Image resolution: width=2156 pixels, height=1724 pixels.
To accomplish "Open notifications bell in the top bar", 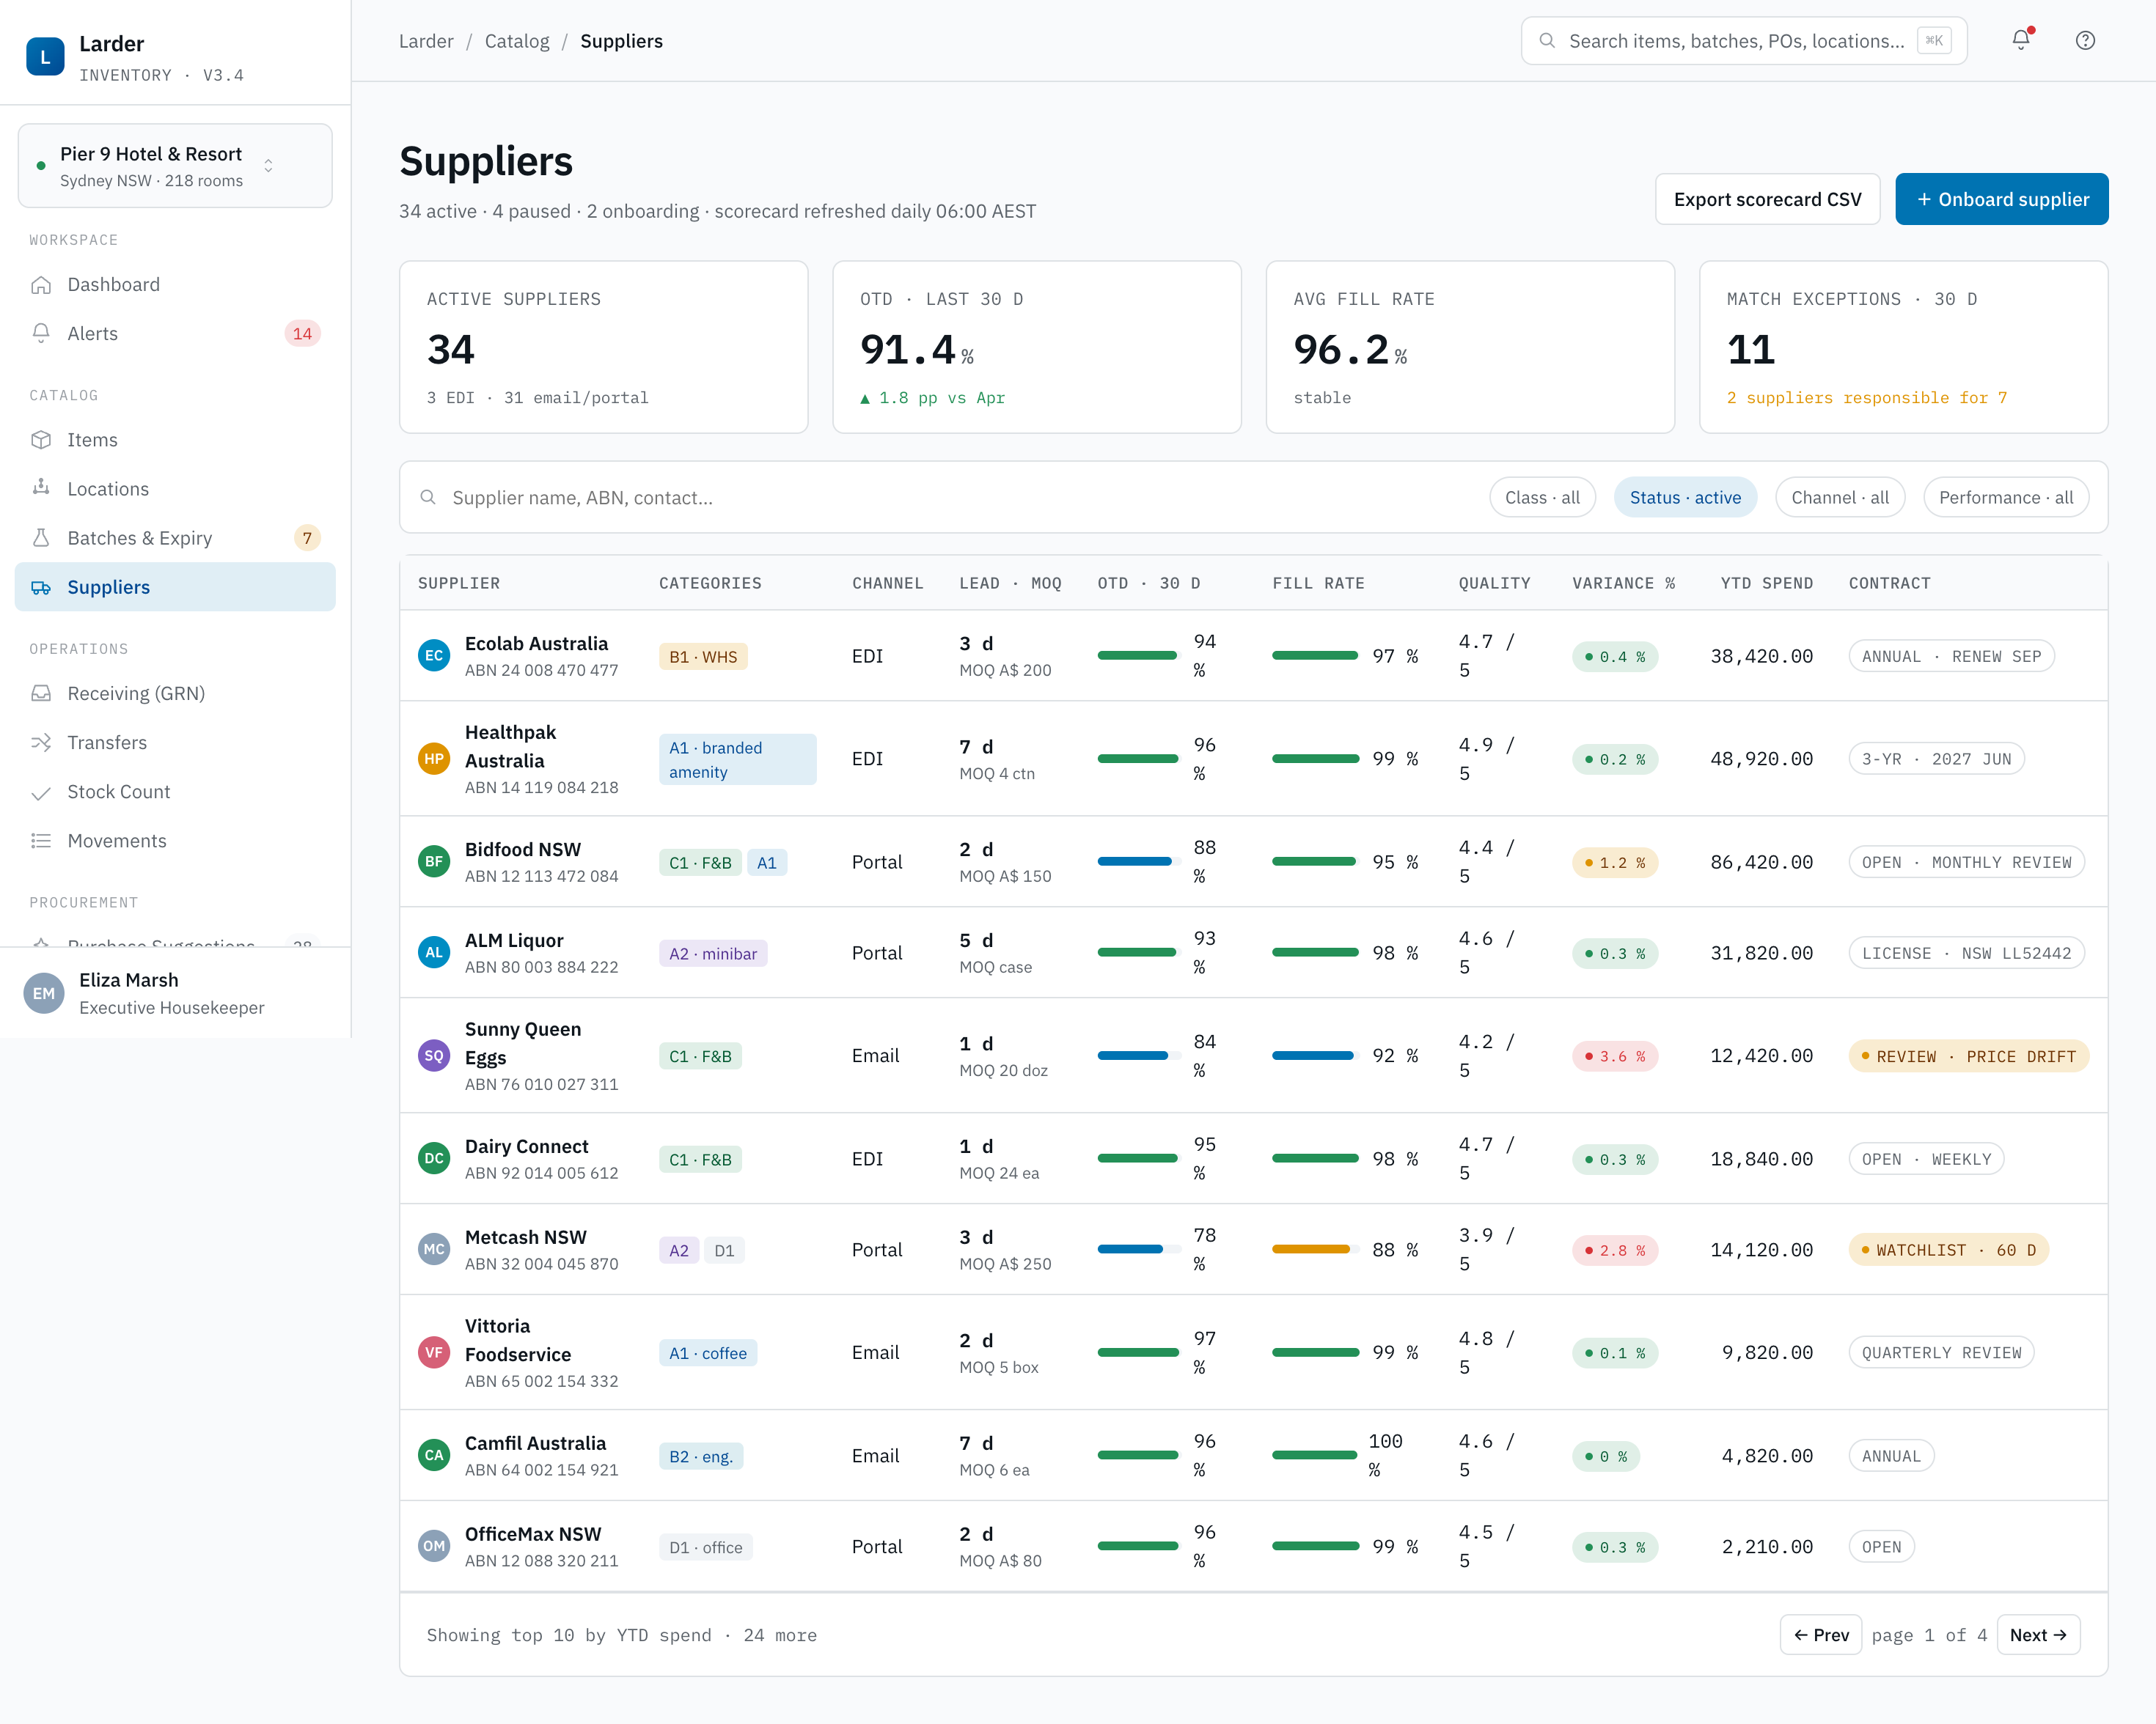I will pos(2021,40).
